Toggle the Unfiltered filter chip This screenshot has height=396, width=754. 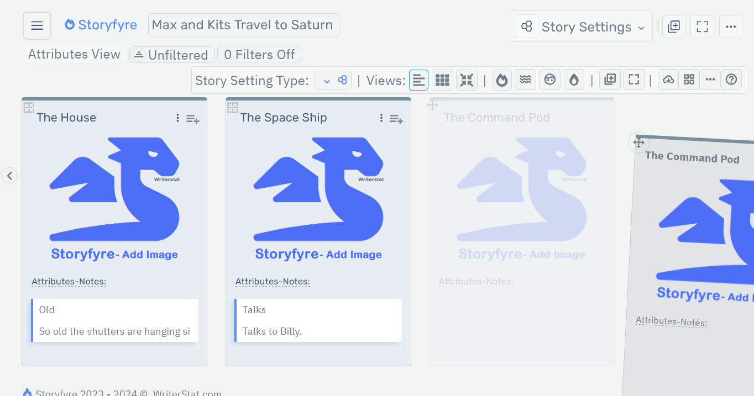(172, 54)
